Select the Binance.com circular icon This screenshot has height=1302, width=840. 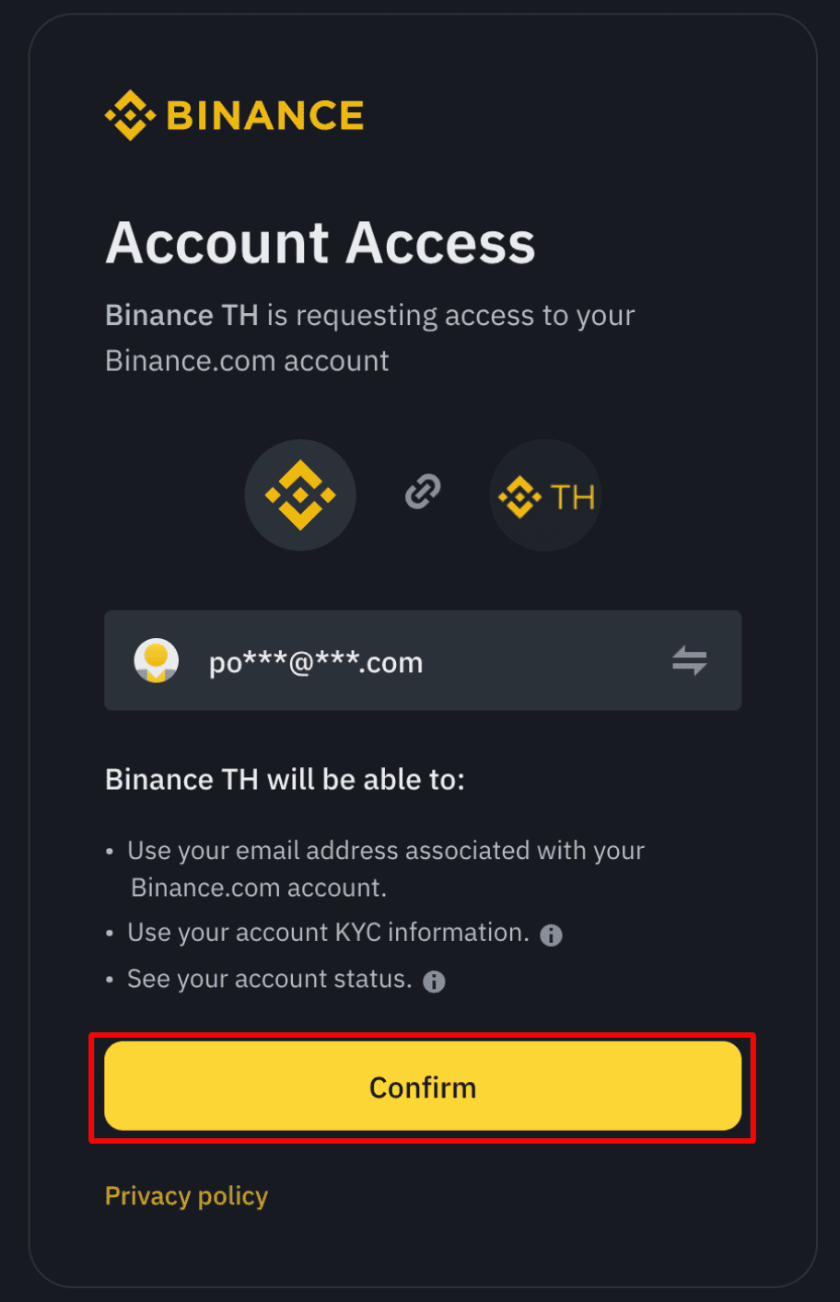pos(300,494)
